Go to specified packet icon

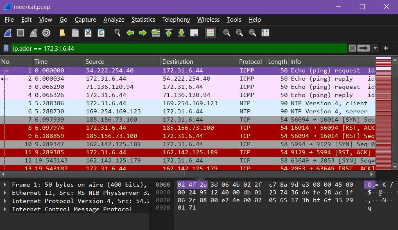(x=156, y=33)
